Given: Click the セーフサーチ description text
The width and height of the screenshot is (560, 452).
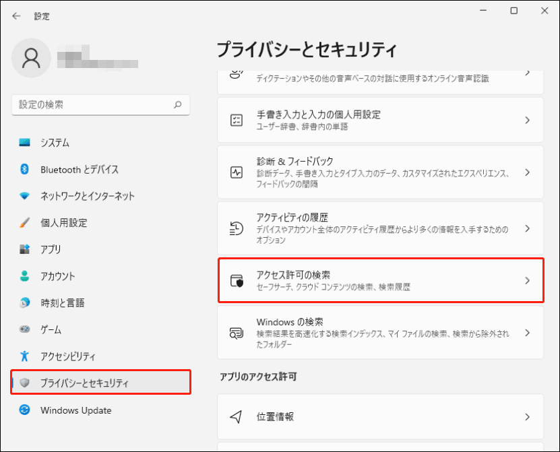Looking at the screenshot, I should pyautogui.click(x=333, y=287).
